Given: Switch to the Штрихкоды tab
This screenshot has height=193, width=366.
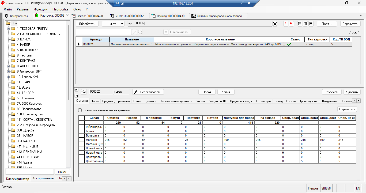Looking at the screenshot, I should (263, 101).
